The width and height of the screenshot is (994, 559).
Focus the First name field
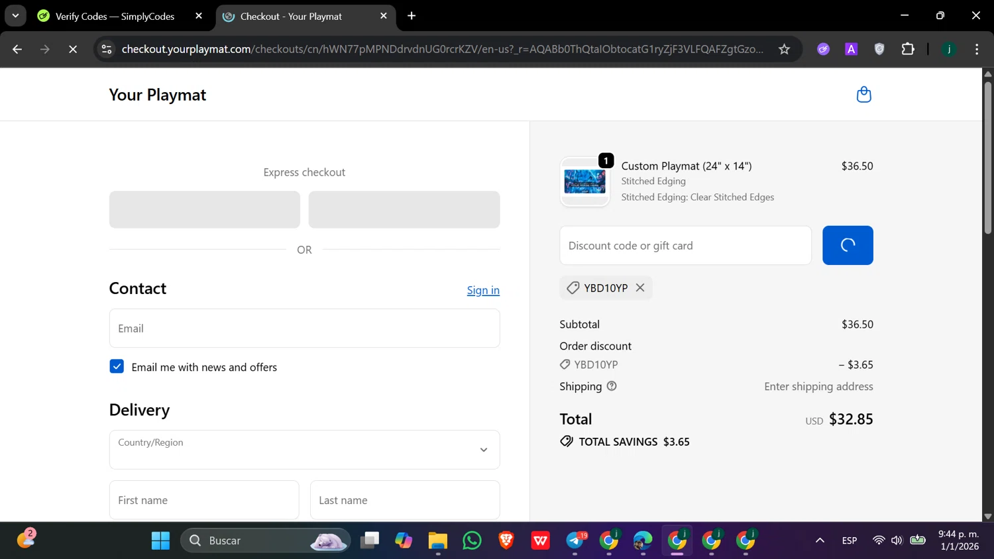coord(204,500)
